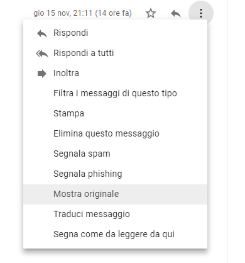Image resolution: width=245 pixels, height=263 pixels.
Task: Open 'Mostra originale' highlighted entry
Action: point(115,194)
